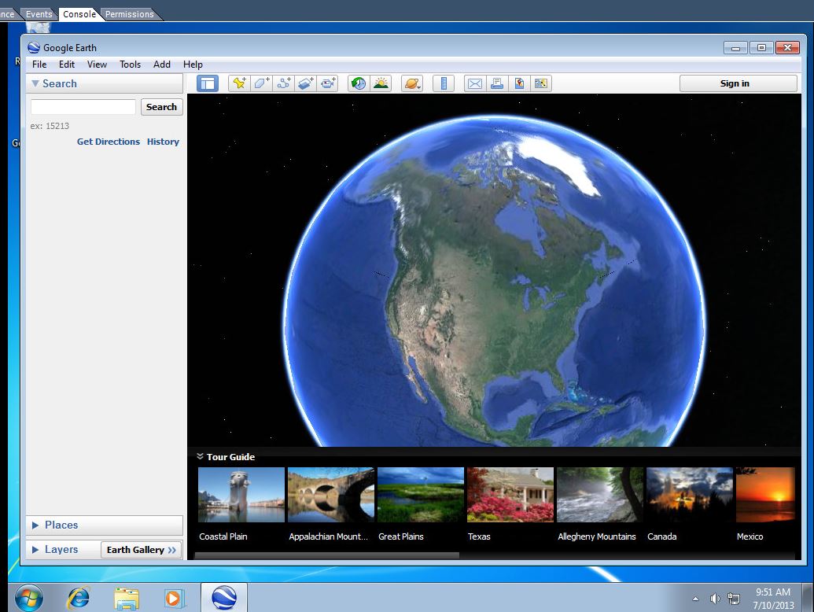Add a placemark with the pushpin icon
Screen dimensions: 814x612
[x=239, y=83]
